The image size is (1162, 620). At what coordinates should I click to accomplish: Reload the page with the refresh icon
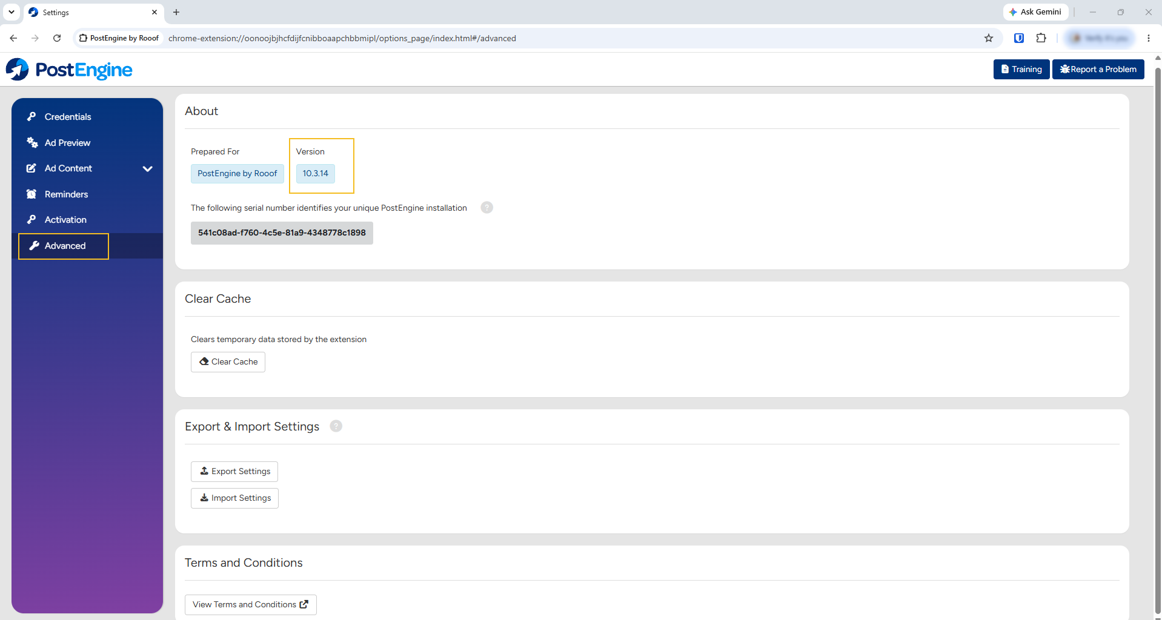[x=57, y=38]
